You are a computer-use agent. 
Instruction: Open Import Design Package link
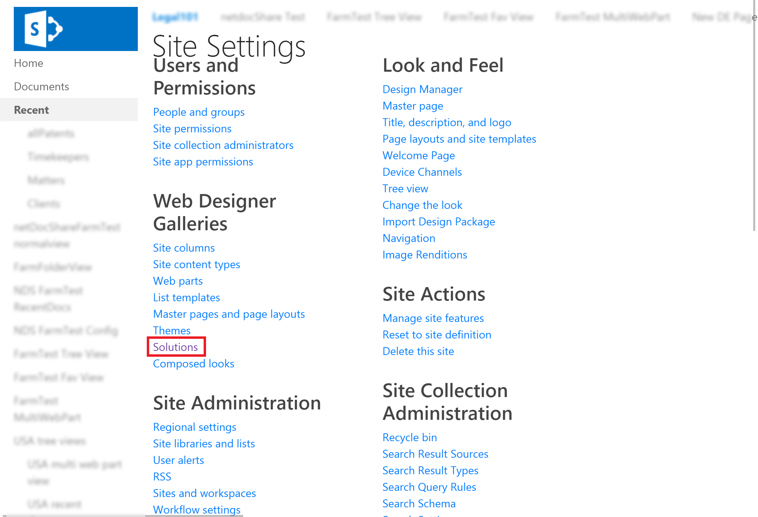click(439, 222)
